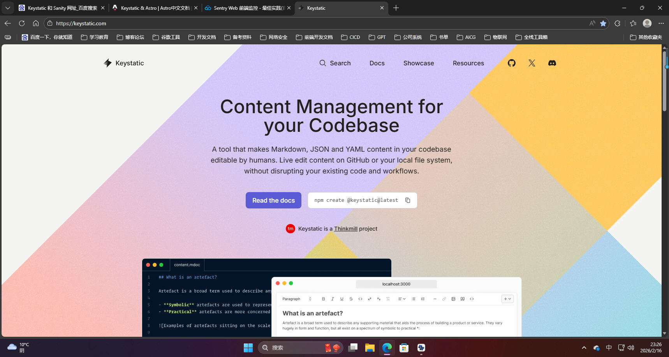The image size is (669, 357).
Task: Click the Insert image icon in editor preview
Action: 453,299
